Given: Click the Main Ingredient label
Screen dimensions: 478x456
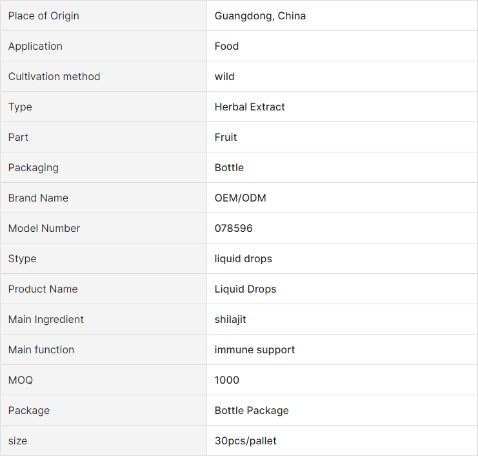Looking at the screenshot, I should click(x=46, y=319).
